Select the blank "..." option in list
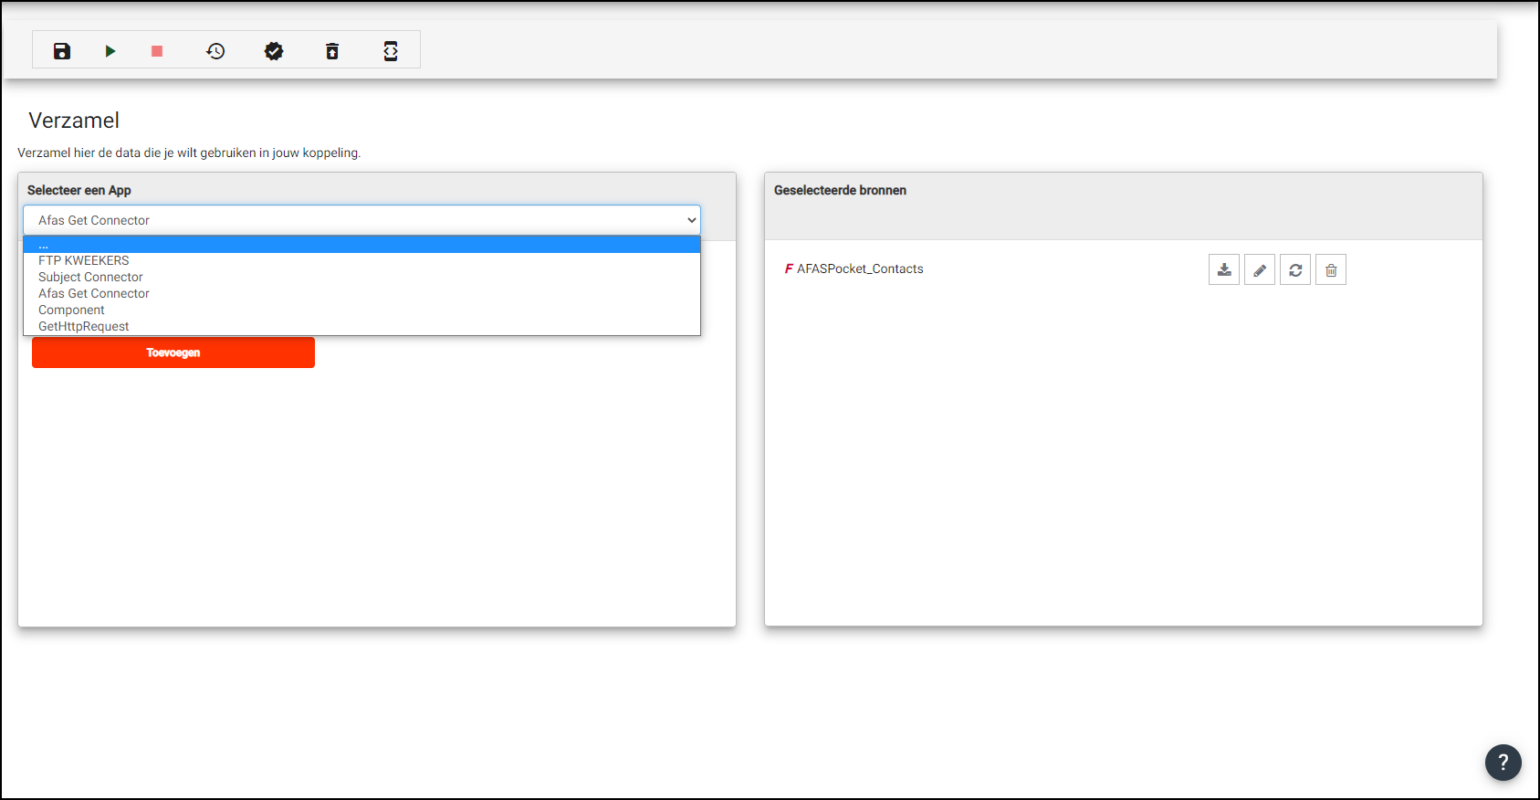Viewport: 1540px width, 800px height. point(44,245)
